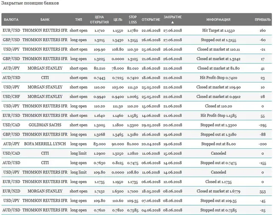Select 'Closed at 110.20' cell
273x215 pixels.
coord(218,106)
